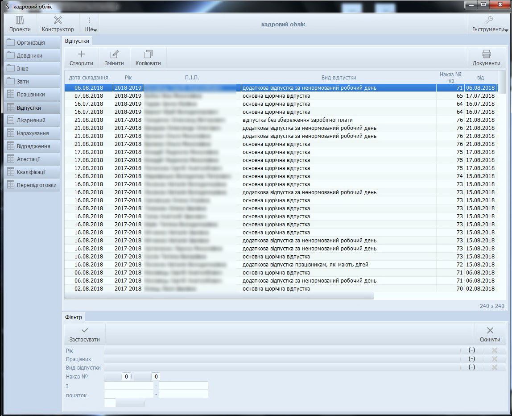Screen dimensions: 512x416
Task: Click the Створити plus icon
Action: pos(82,54)
